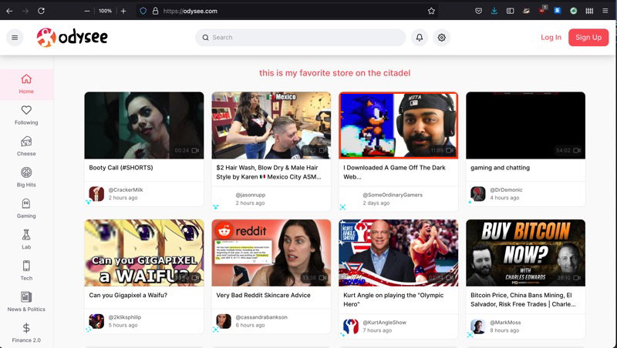Viewport: 617px width, 348px height.
Task: Open Booty Call (#SHORTS) video thumbnail
Action: pos(144,125)
